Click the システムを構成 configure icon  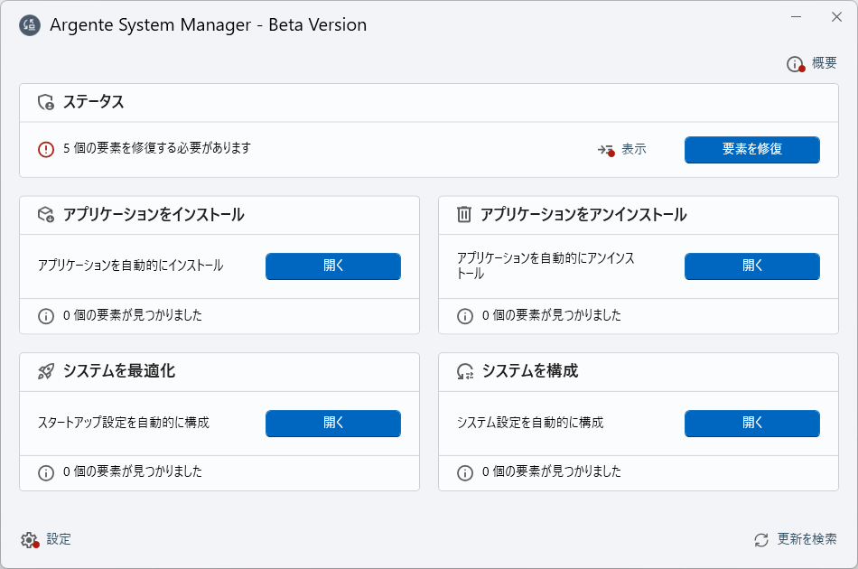click(465, 371)
